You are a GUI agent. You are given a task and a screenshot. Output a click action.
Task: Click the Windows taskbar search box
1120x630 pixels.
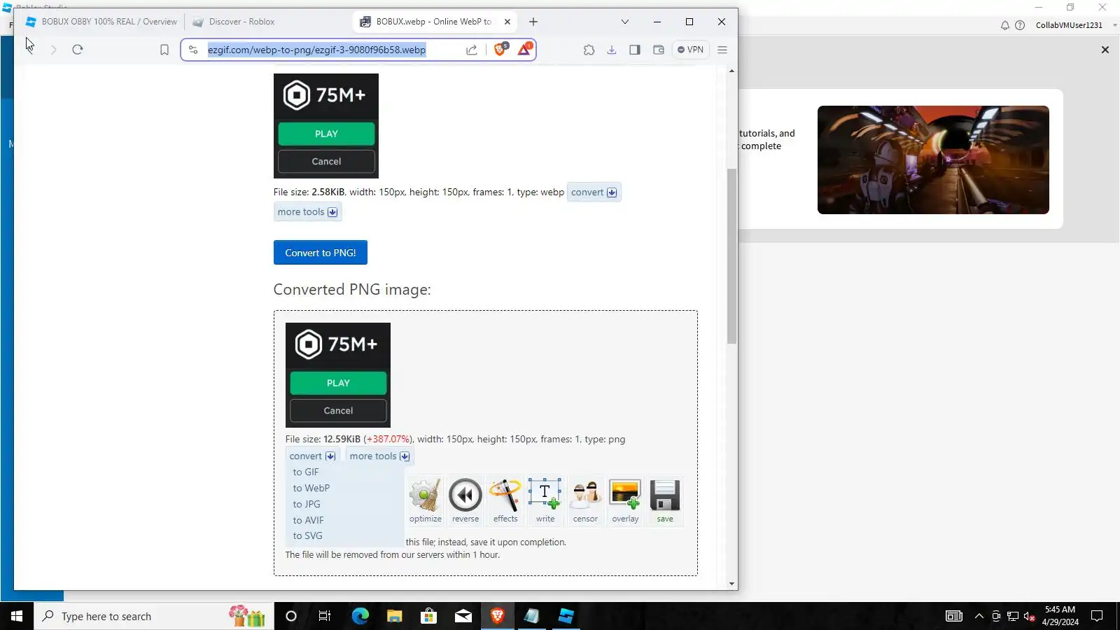tap(154, 616)
